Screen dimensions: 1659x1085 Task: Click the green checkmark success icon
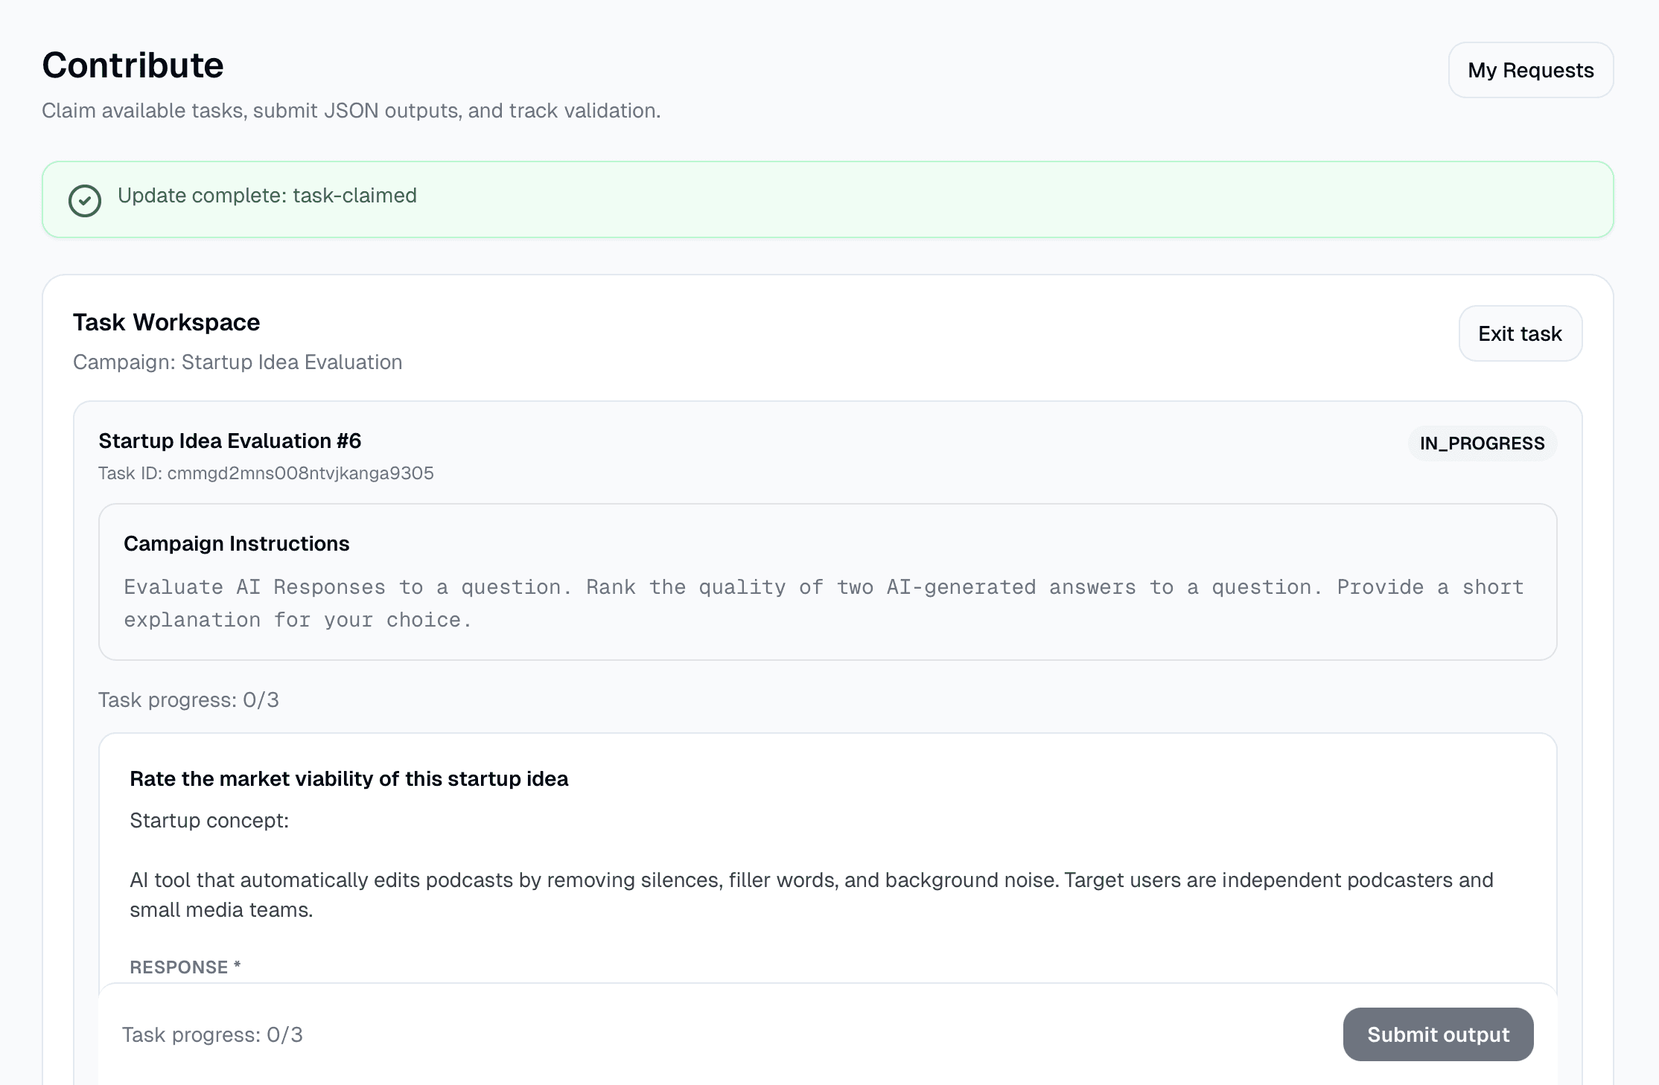point(84,199)
